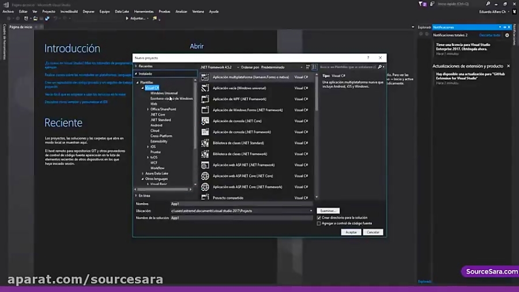The height and width of the screenshot is (292, 519).
Task: Select Android in the template tree
Action: point(156,125)
